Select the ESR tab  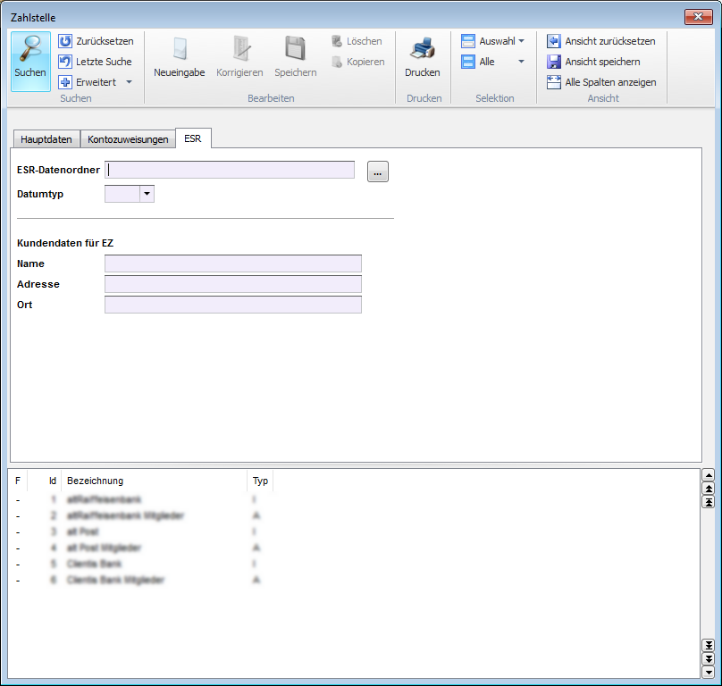tap(193, 138)
